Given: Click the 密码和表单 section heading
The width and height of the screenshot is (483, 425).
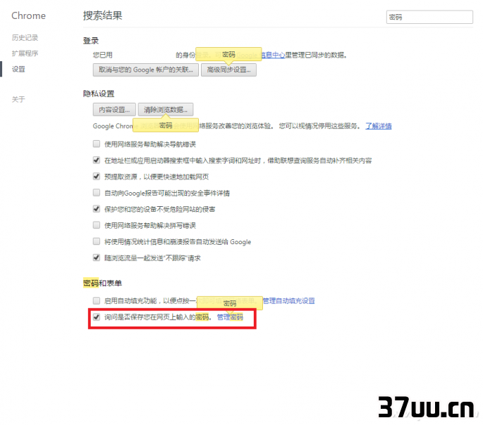Looking at the screenshot, I should [102, 283].
